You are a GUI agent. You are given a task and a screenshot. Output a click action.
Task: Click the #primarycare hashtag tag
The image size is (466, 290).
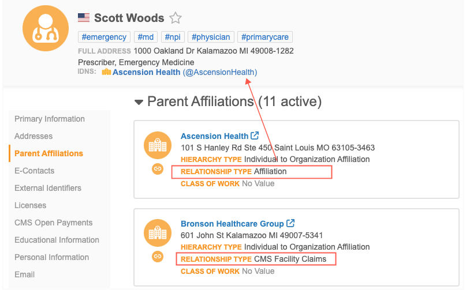(x=266, y=37)
